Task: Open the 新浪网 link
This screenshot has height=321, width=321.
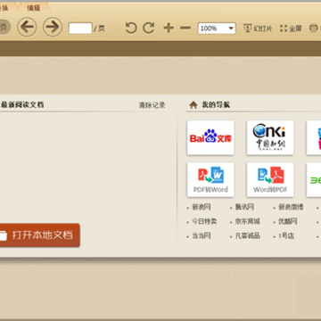Action: coord(202,207)
